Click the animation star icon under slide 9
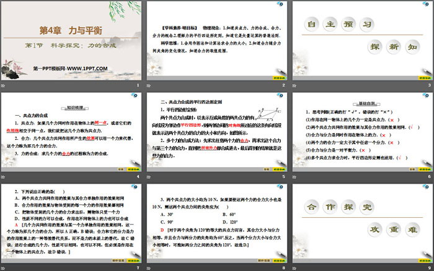Viewport: 434px width, 271px height. pyautogui.click(x=294, y=269)
